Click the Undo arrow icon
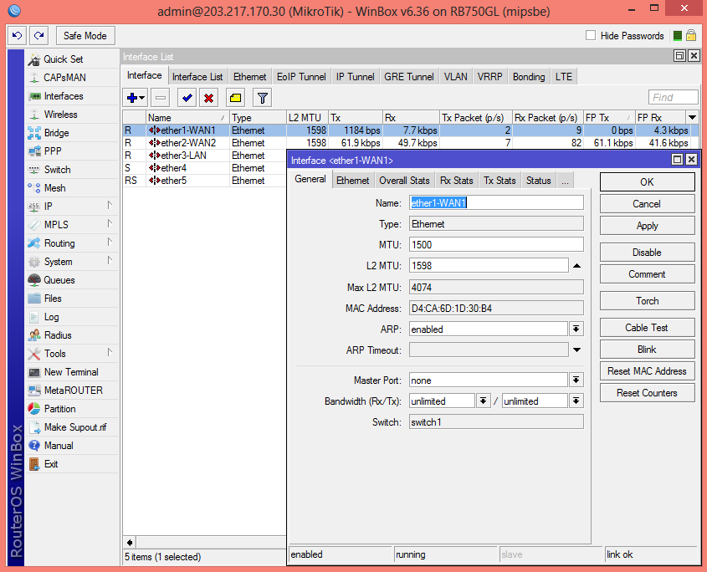 point(17,36)
